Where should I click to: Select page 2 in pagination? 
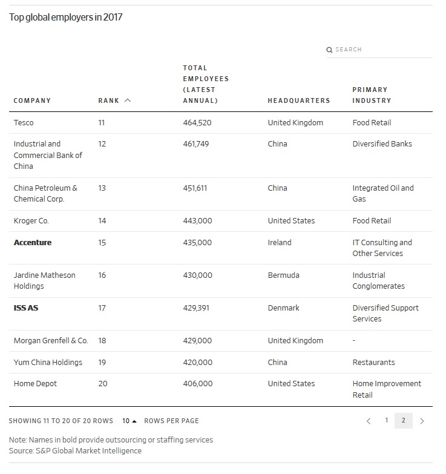pos(403,421)
